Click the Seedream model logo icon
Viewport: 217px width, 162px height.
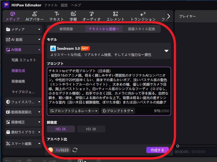(x=53, y=48)
